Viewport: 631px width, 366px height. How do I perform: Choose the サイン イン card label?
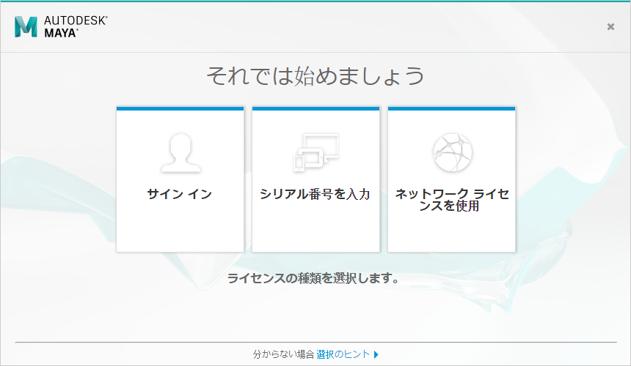(180, 194)
